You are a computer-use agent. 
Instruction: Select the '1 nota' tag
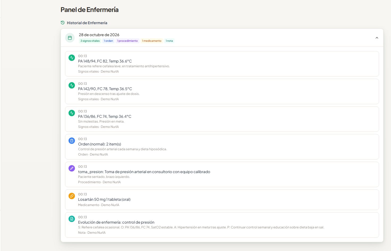pos(169,41)
